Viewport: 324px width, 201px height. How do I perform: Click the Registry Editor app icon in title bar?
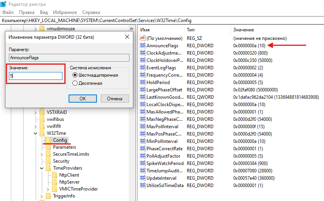pos(4,4)
